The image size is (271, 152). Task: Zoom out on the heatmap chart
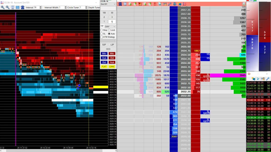pos(8,7)
